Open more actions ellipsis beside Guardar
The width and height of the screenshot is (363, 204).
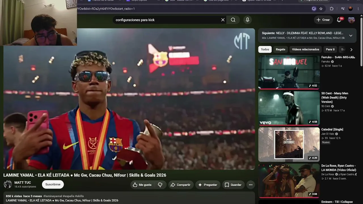[x=251, y=185]
